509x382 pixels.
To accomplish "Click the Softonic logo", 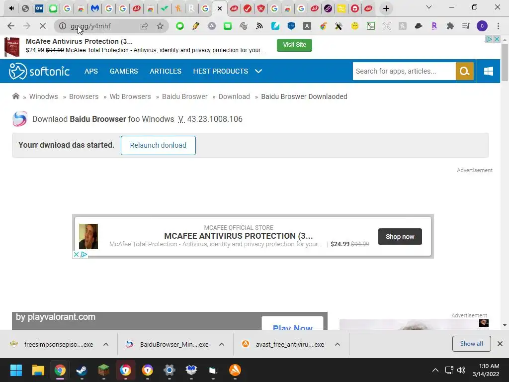I will (39, 71).
